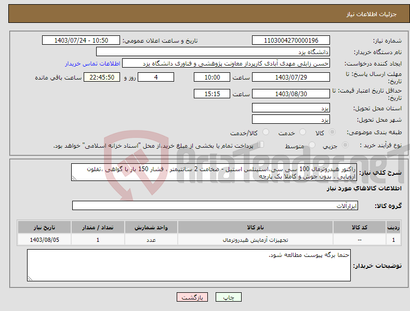This screenshot has height=311, width=410.
Task: Toggle the اسناد خزانه اسلامی payment checkbox
Action: click(261, 144)
